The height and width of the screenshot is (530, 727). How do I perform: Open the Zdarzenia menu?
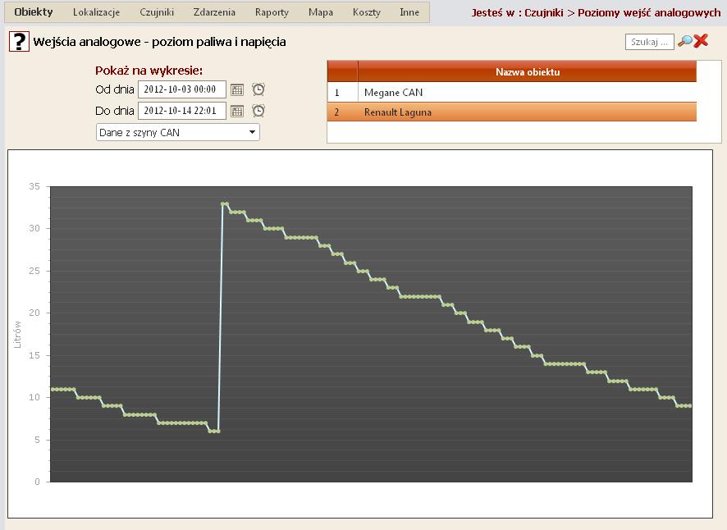pyautogui.click(x=214, y=12)
